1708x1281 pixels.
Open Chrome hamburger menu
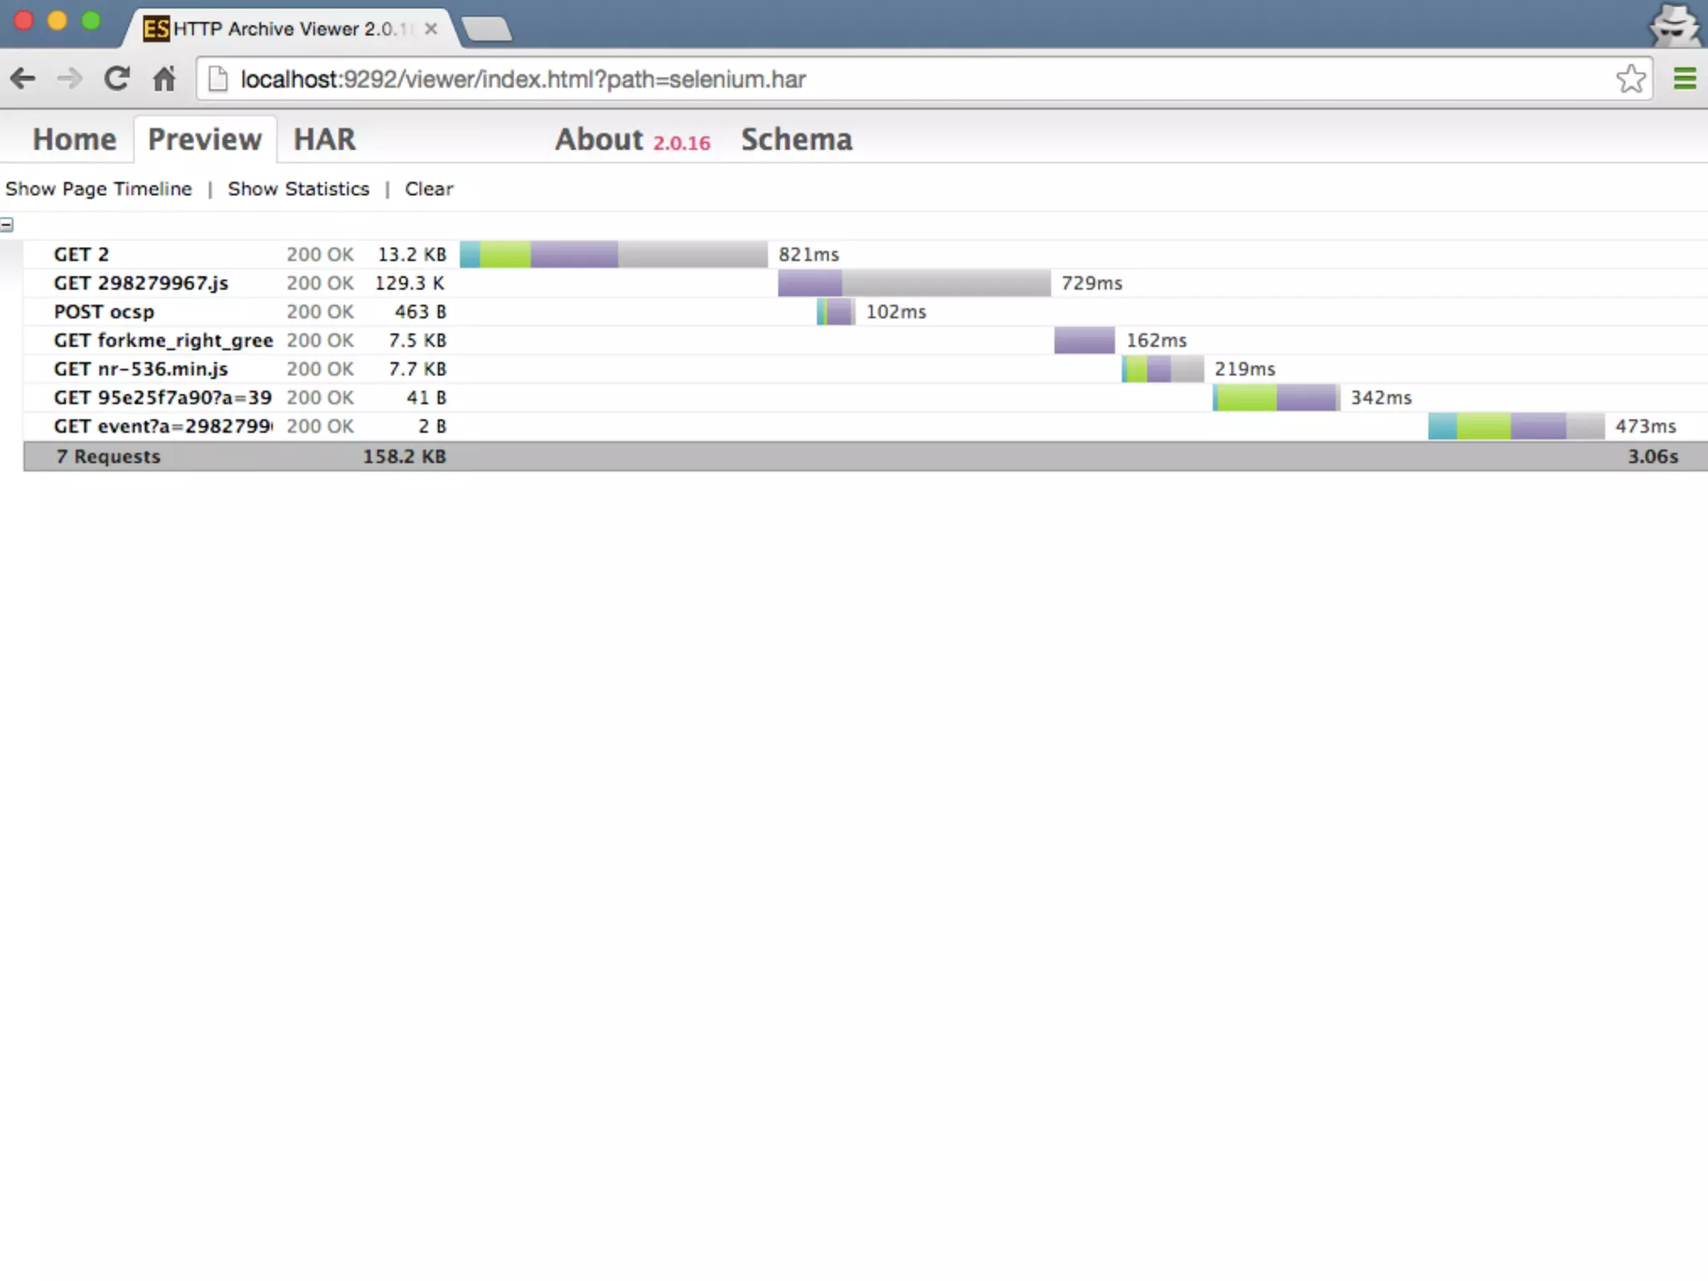click(x=1685, y=79)
